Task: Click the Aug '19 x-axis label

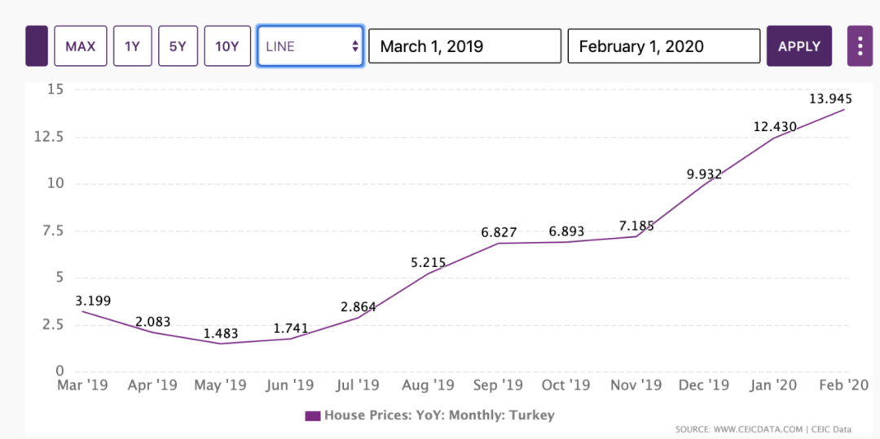Action: [x=429, y=384]
